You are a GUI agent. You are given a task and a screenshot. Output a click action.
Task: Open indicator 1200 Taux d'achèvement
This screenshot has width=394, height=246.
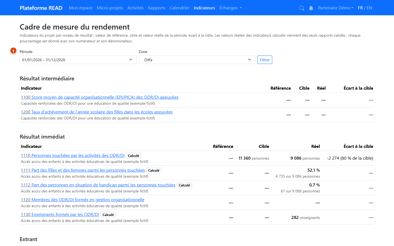97,112
